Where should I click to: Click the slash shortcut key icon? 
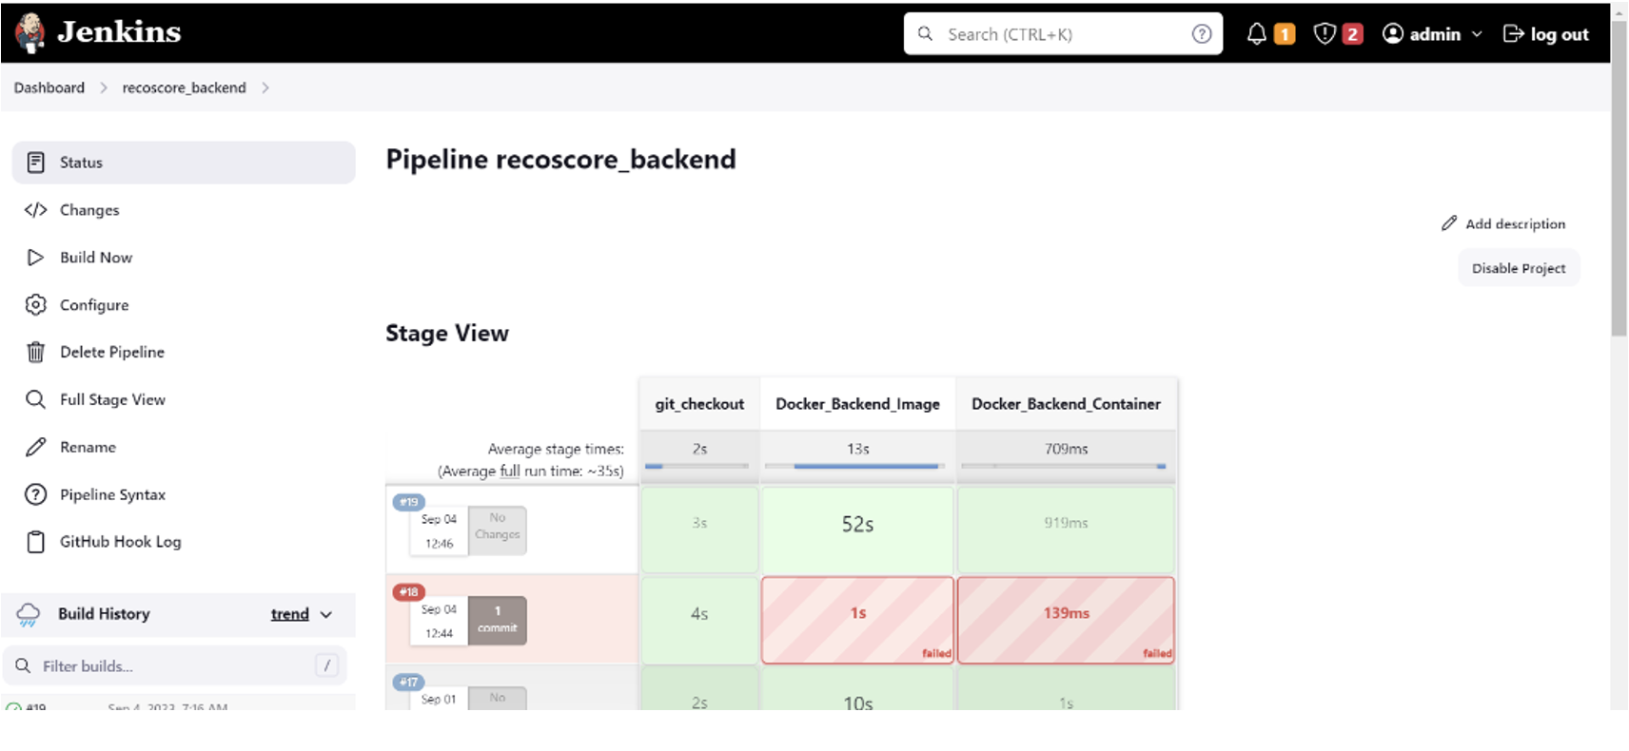coord(327,665)
